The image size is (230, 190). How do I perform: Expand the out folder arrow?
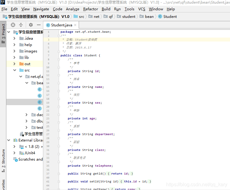[x=15, y=64]
